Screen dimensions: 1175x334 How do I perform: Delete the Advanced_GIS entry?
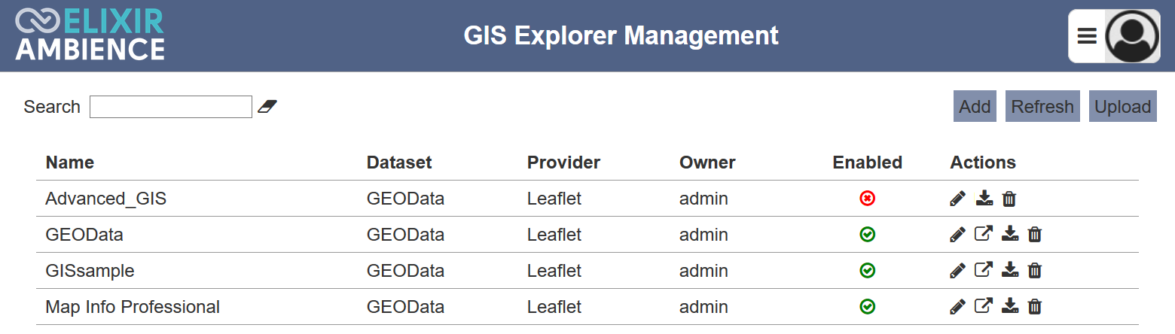[1009, 199]
